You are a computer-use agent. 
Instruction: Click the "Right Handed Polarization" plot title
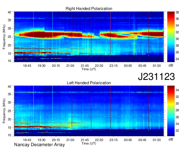(89, 9)
